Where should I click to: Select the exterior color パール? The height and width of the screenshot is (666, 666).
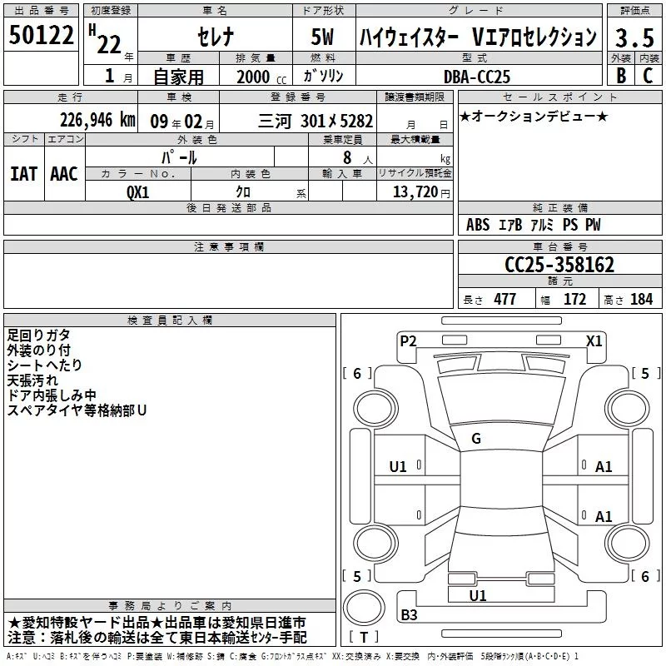coord(179,157)
